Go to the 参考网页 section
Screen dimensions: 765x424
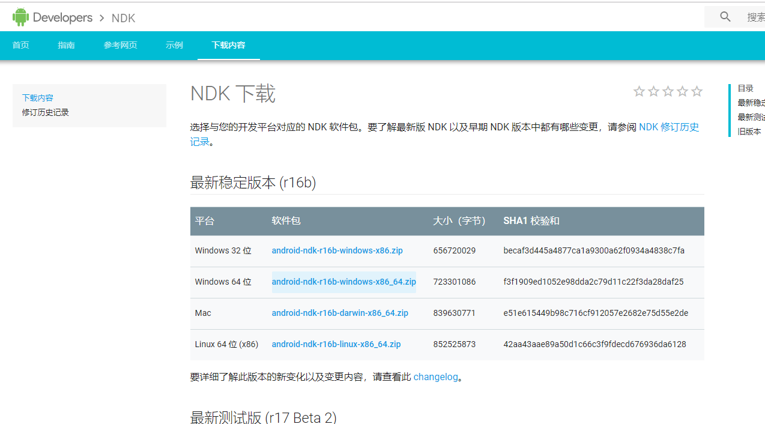(x=120, y=45)
